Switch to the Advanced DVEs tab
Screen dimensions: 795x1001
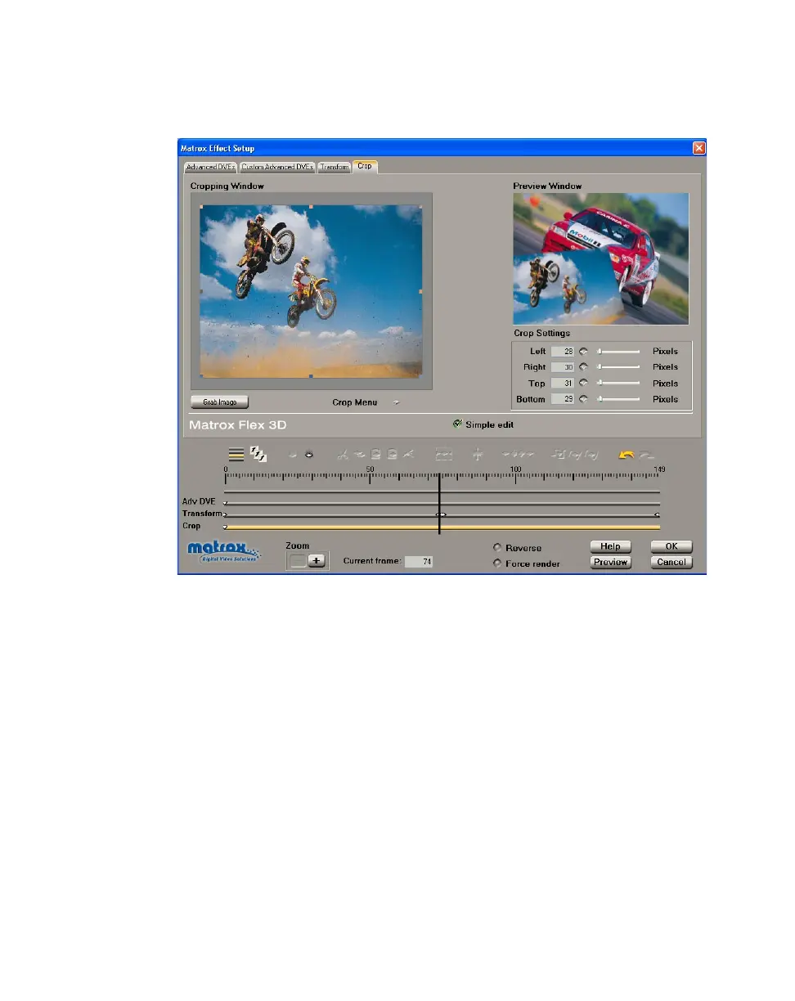[x=210, y=167]
